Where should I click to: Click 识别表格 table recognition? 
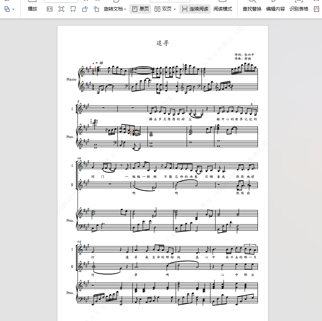point(299,9)
